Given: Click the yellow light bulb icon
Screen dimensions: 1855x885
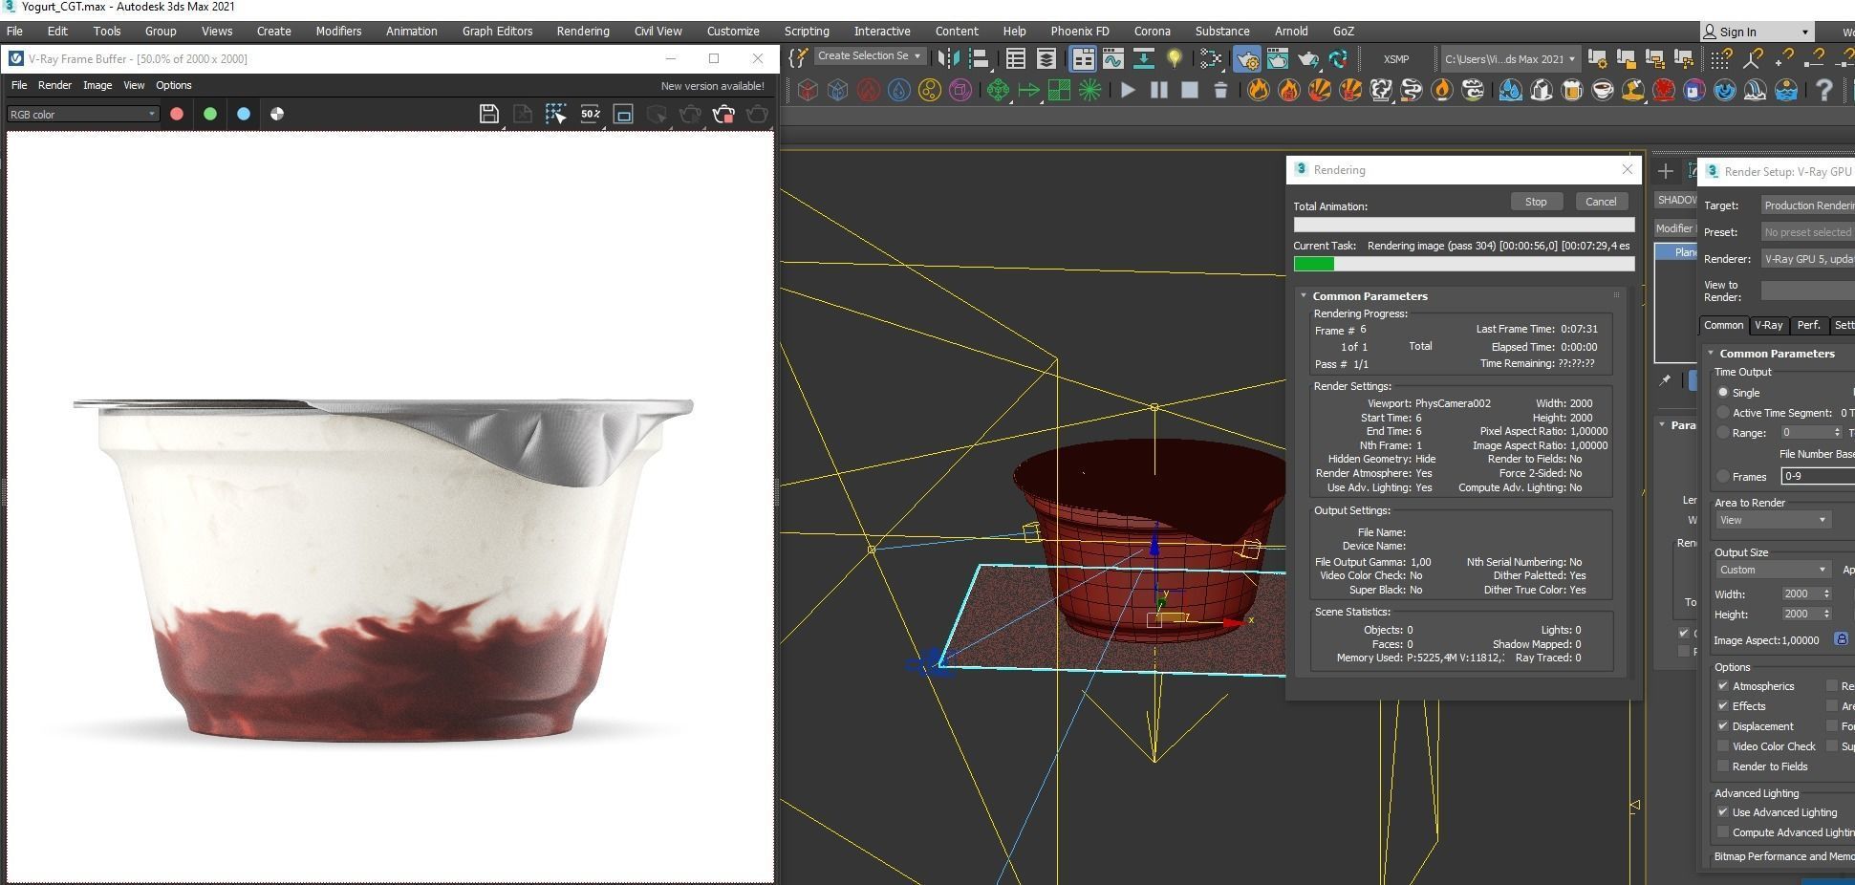Looking at the screenshot, I should [x=1175, y=59].
